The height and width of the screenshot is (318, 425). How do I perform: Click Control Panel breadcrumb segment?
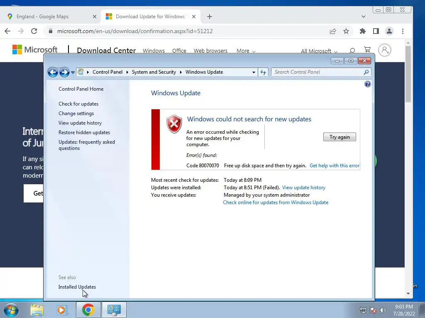coord(107,72)
